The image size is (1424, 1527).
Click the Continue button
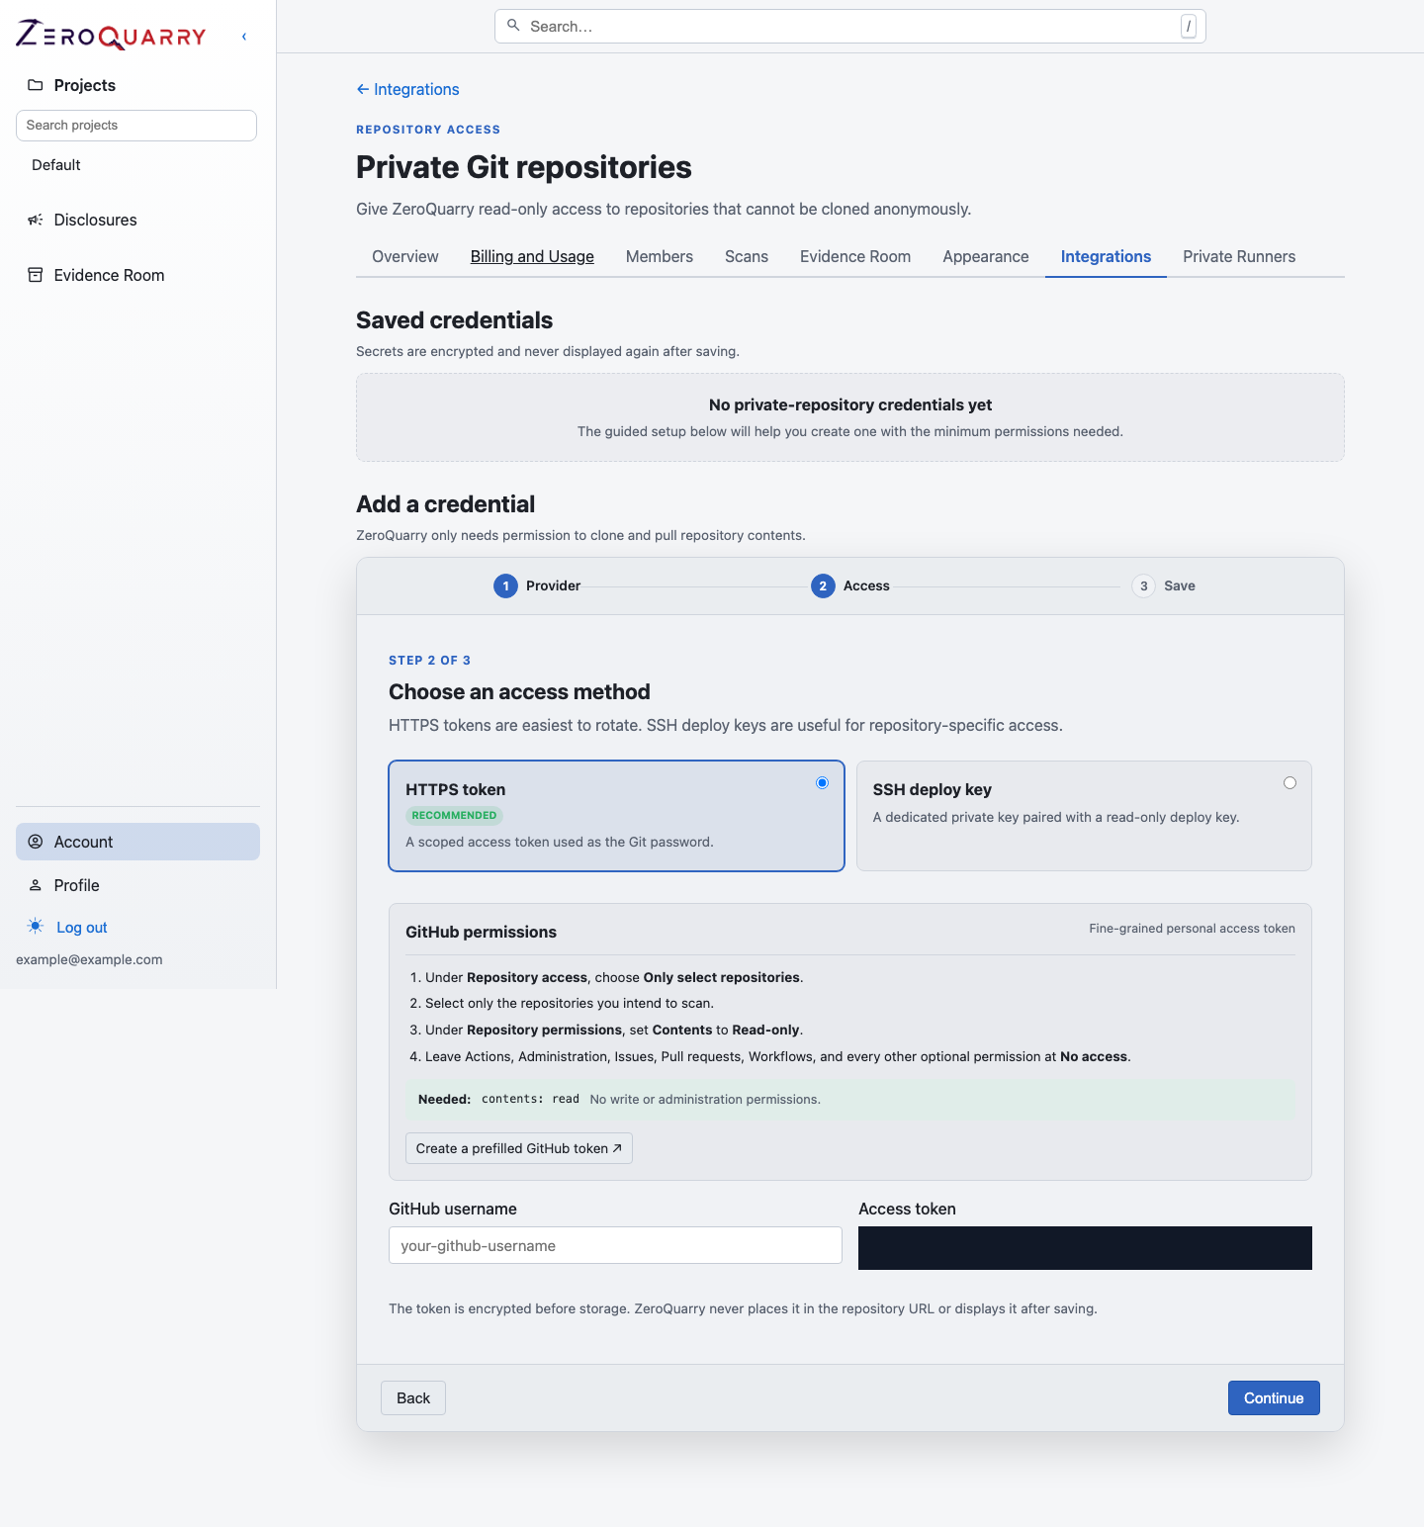coord(1274,1398)
